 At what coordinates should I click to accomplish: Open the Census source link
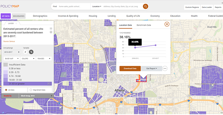click(x=12, y=42)
